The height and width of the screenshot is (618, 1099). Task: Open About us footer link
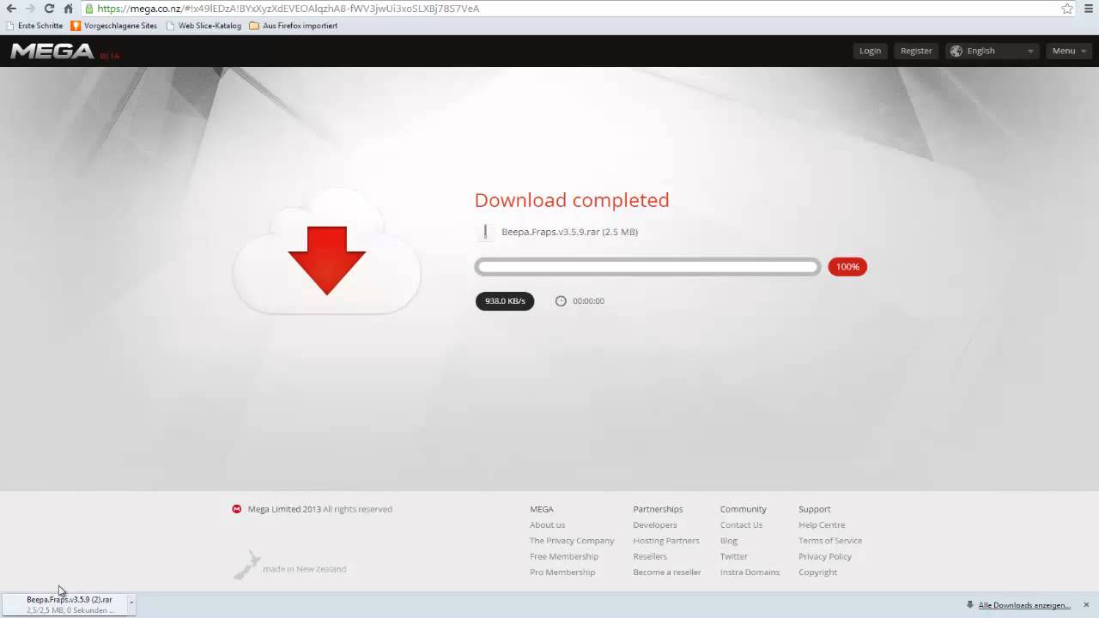click(547, 525)
